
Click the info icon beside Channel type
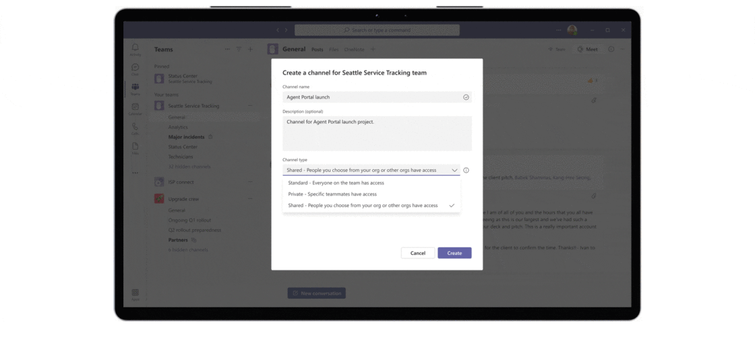coord(466,171)
